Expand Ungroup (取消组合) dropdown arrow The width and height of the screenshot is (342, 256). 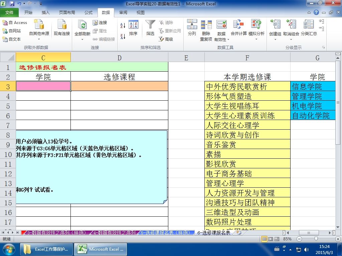click(x=291, y=39)
